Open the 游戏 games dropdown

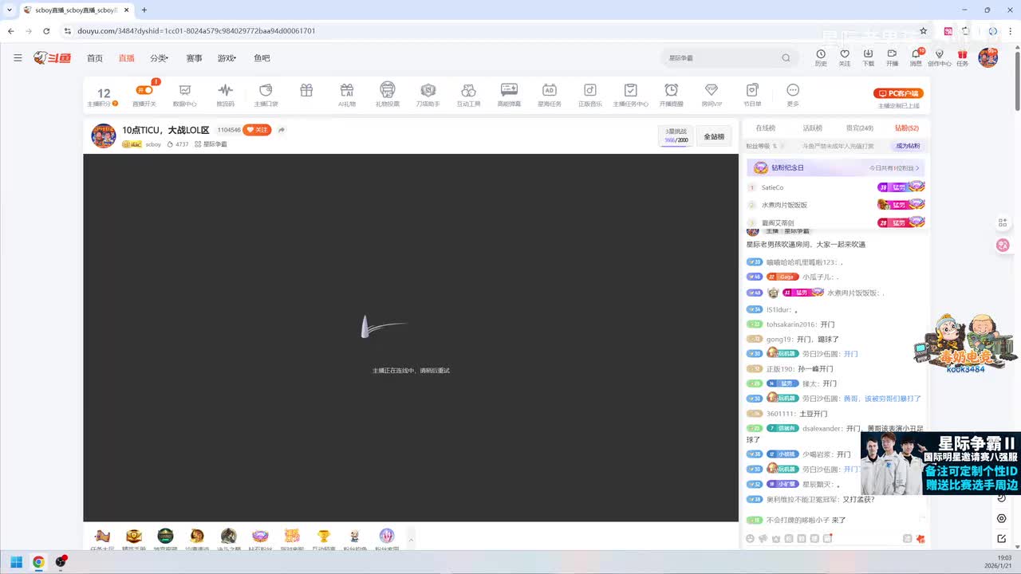pos(227,58)
